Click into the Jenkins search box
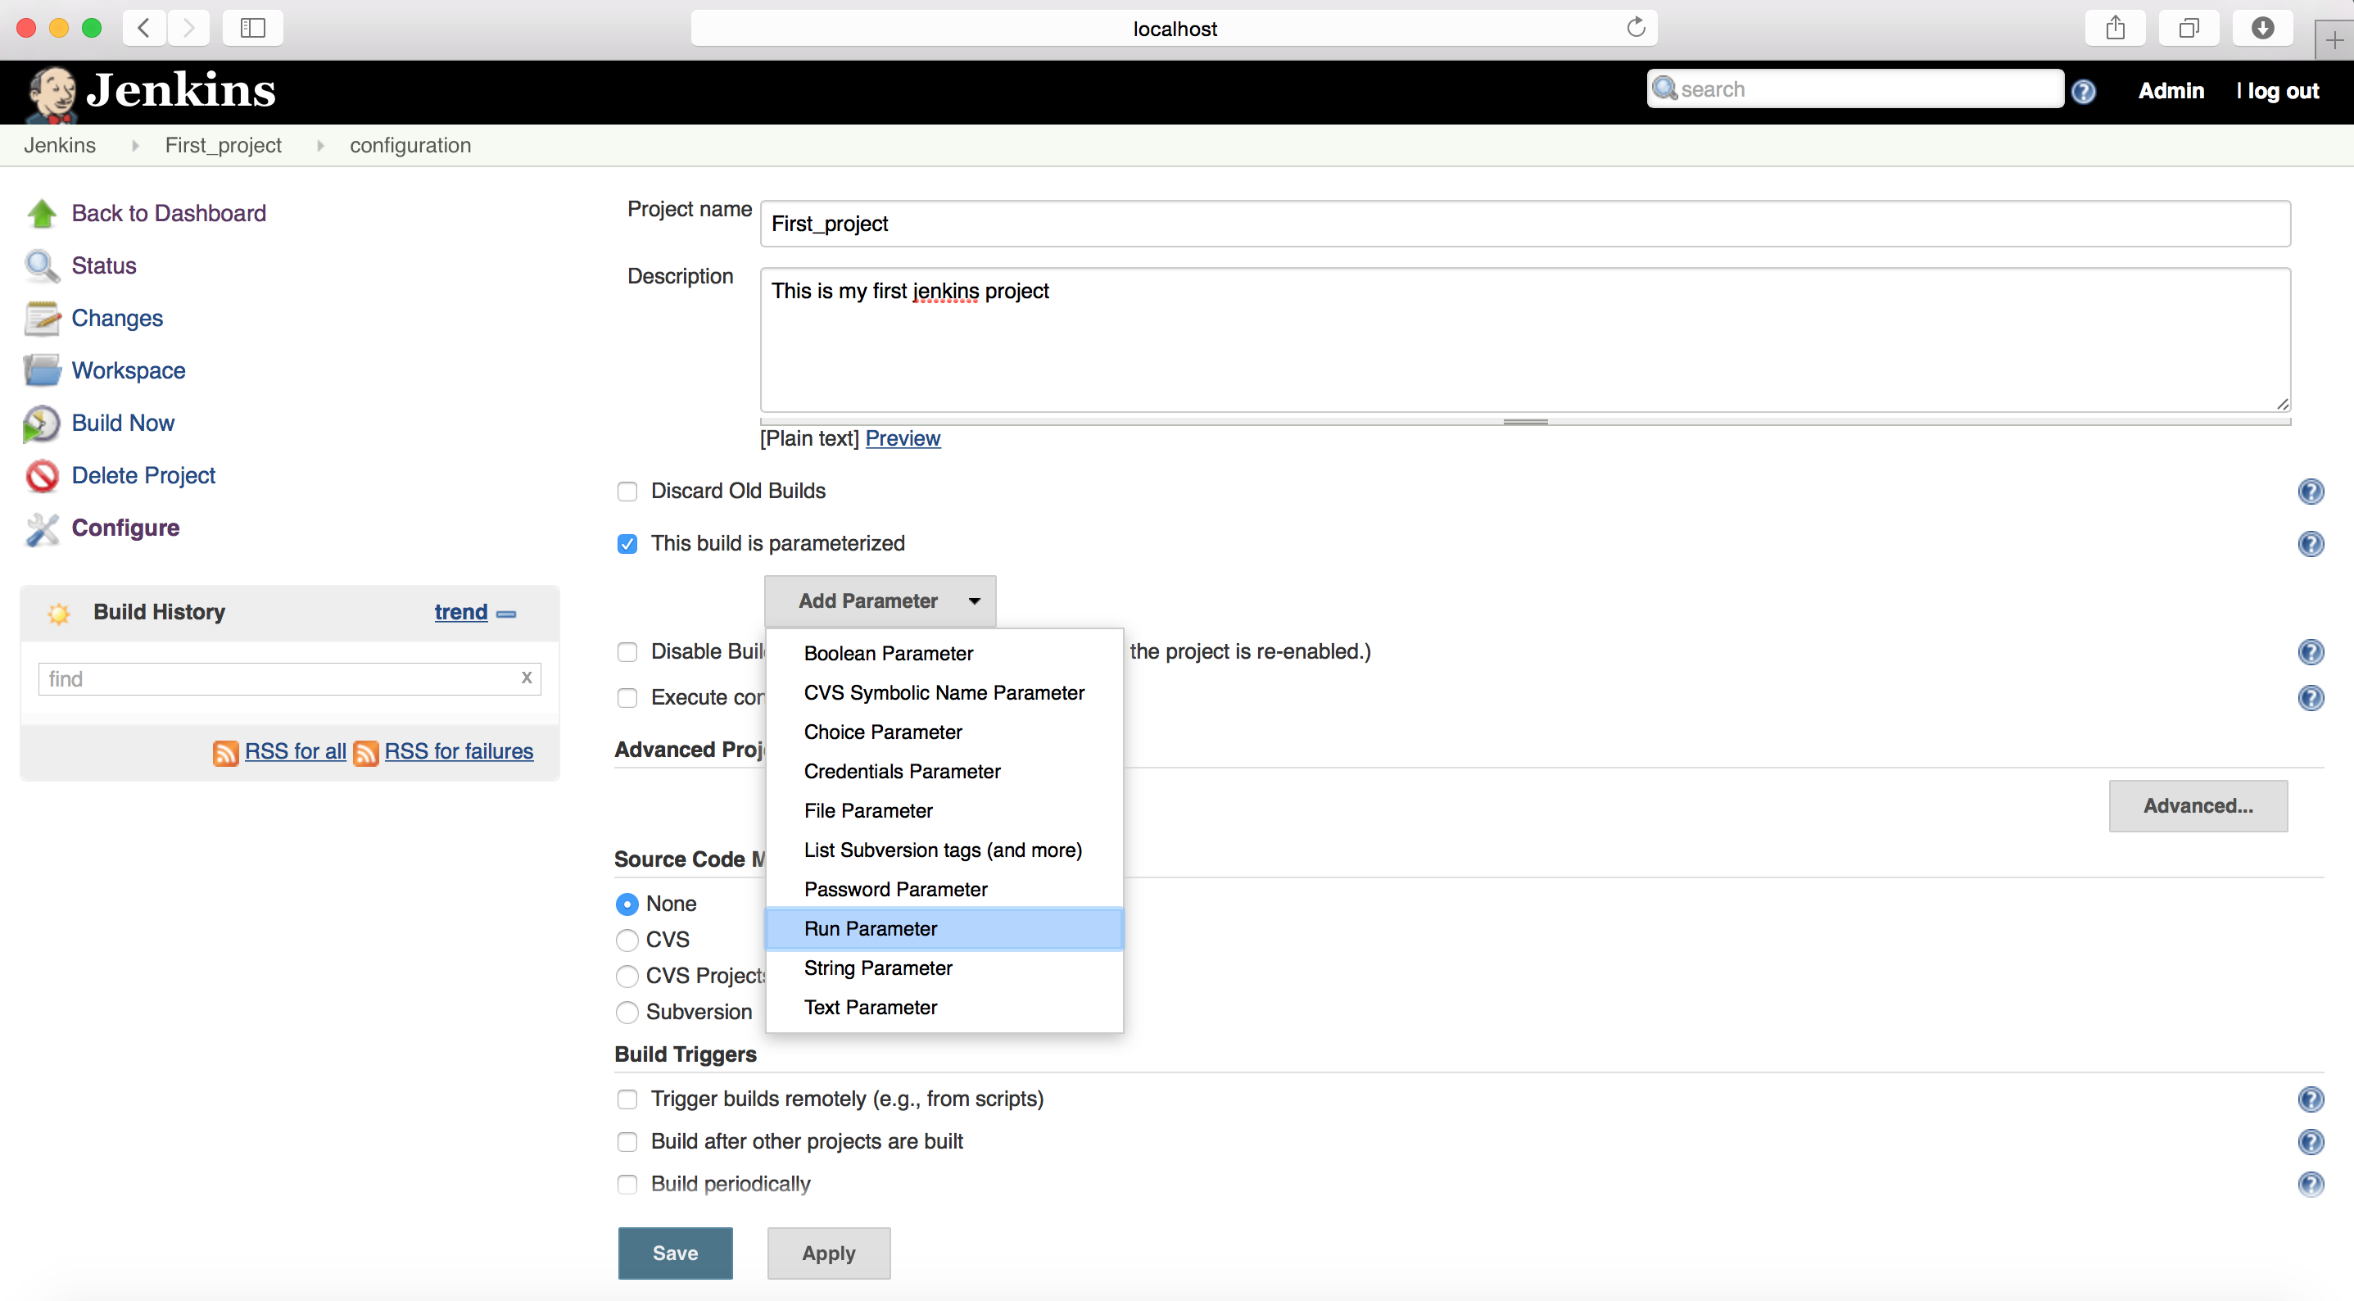 1855,88
